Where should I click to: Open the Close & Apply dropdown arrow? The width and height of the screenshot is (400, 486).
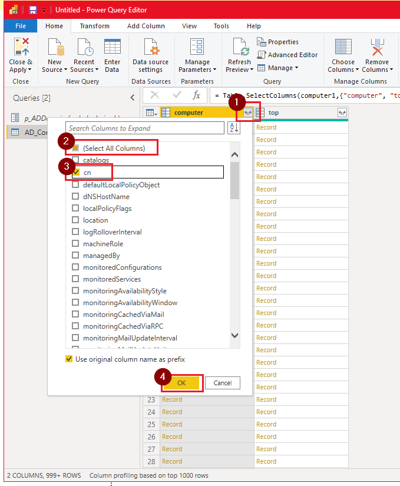coord(29,70)
